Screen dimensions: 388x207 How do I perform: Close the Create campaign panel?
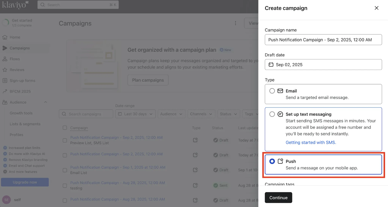(x=377, y=8)
